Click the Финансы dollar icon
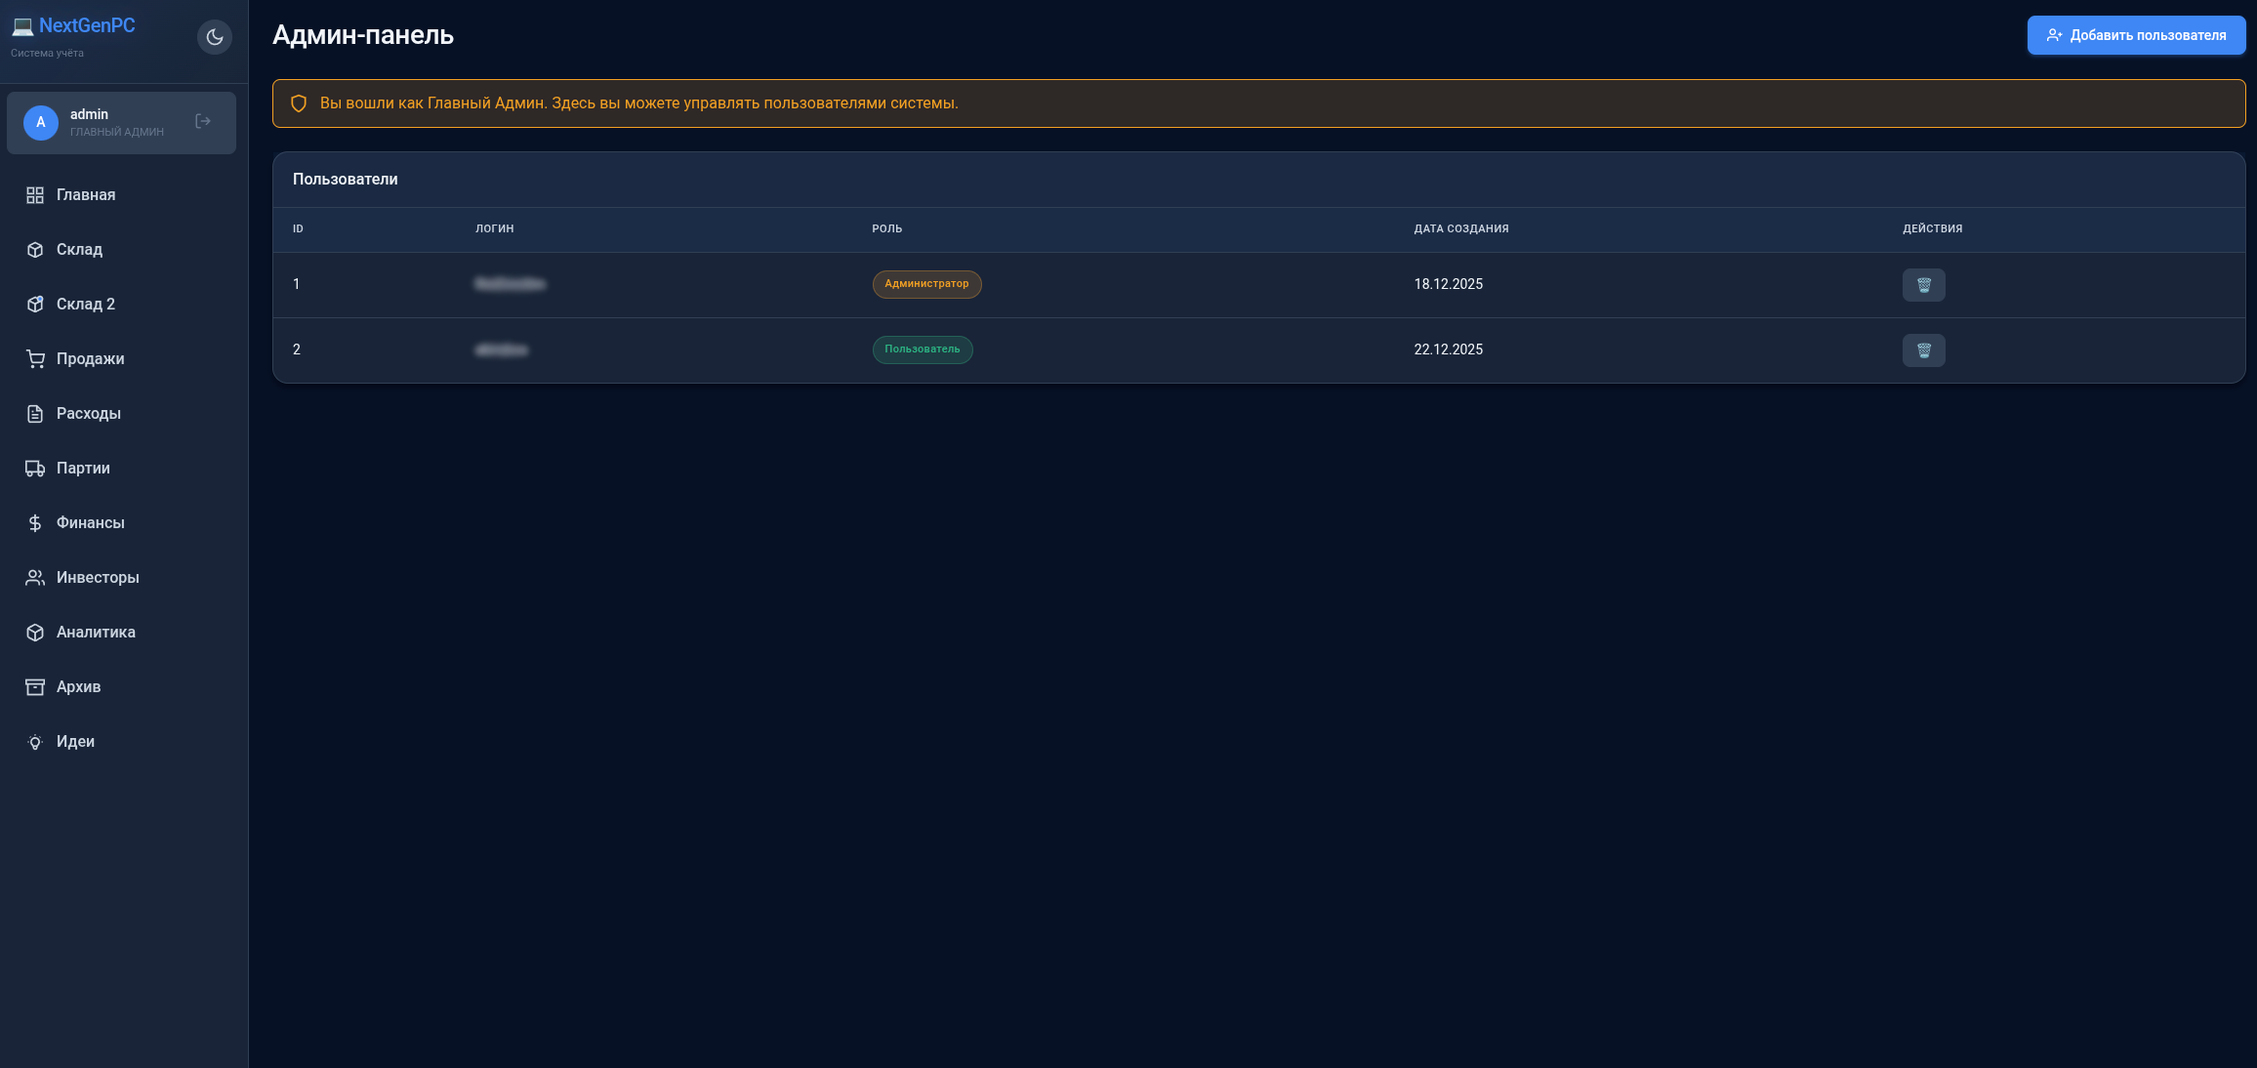Viewport: 2257px width, 1068px height. (x=35, y=523)
